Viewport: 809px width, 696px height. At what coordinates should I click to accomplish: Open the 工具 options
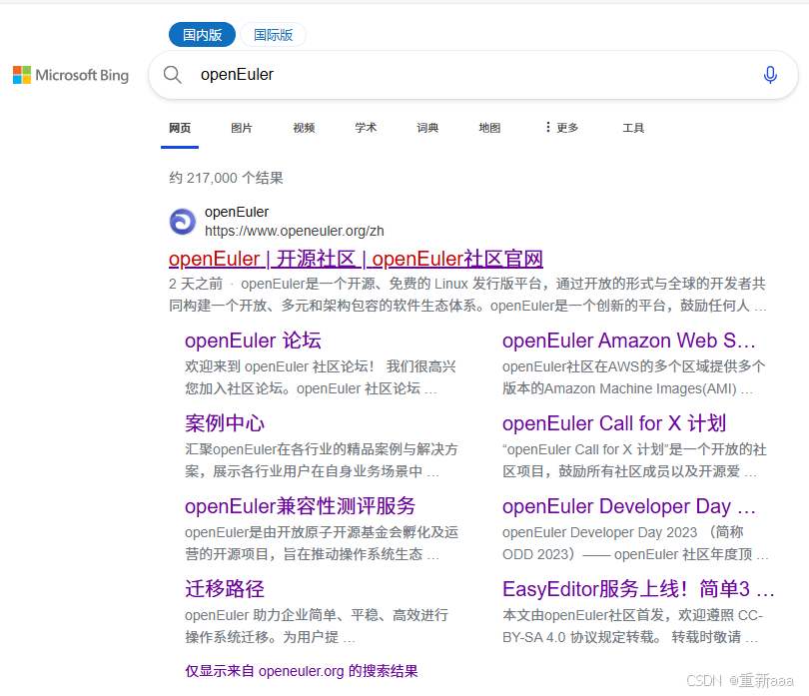click(633, 128)
